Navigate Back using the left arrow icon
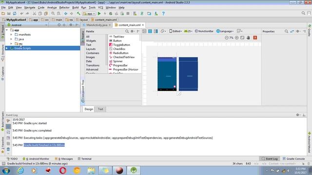This screenshot has width=312, height=175. [x=65, y=14]
